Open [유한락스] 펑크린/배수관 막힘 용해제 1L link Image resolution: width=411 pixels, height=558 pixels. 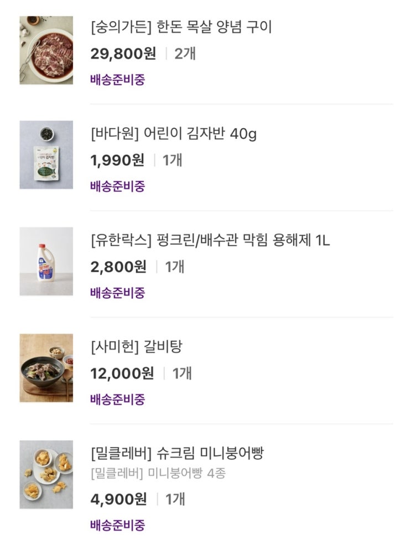(x=210, y=240)
